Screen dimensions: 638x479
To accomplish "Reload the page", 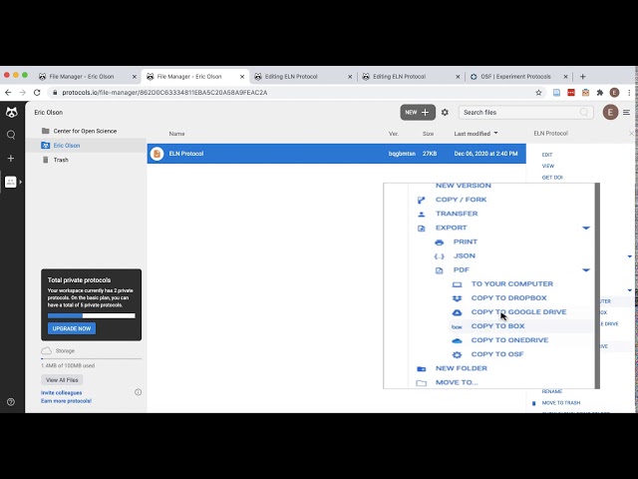I will point(37,93).
